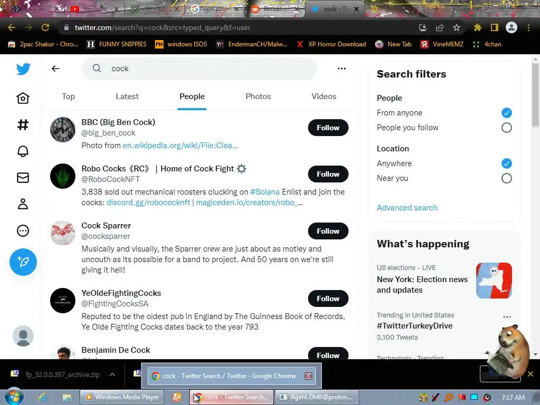
Task: Go to Home via the house icon
Action: coord(23,99)
